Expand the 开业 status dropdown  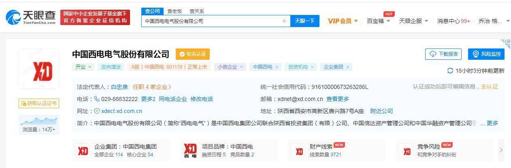pyautogui.click(x=83, y=67)
